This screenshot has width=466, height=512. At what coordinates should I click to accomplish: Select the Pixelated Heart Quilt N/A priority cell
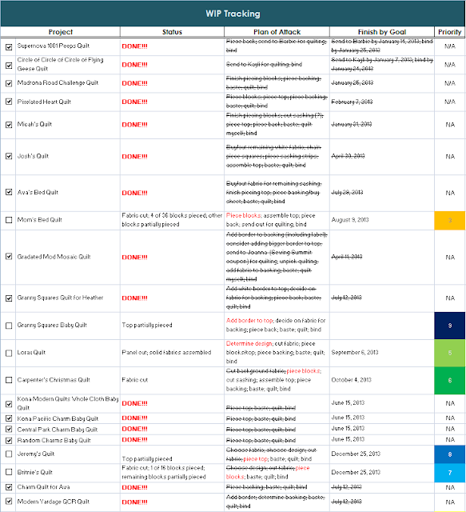(x=450, y=102)
